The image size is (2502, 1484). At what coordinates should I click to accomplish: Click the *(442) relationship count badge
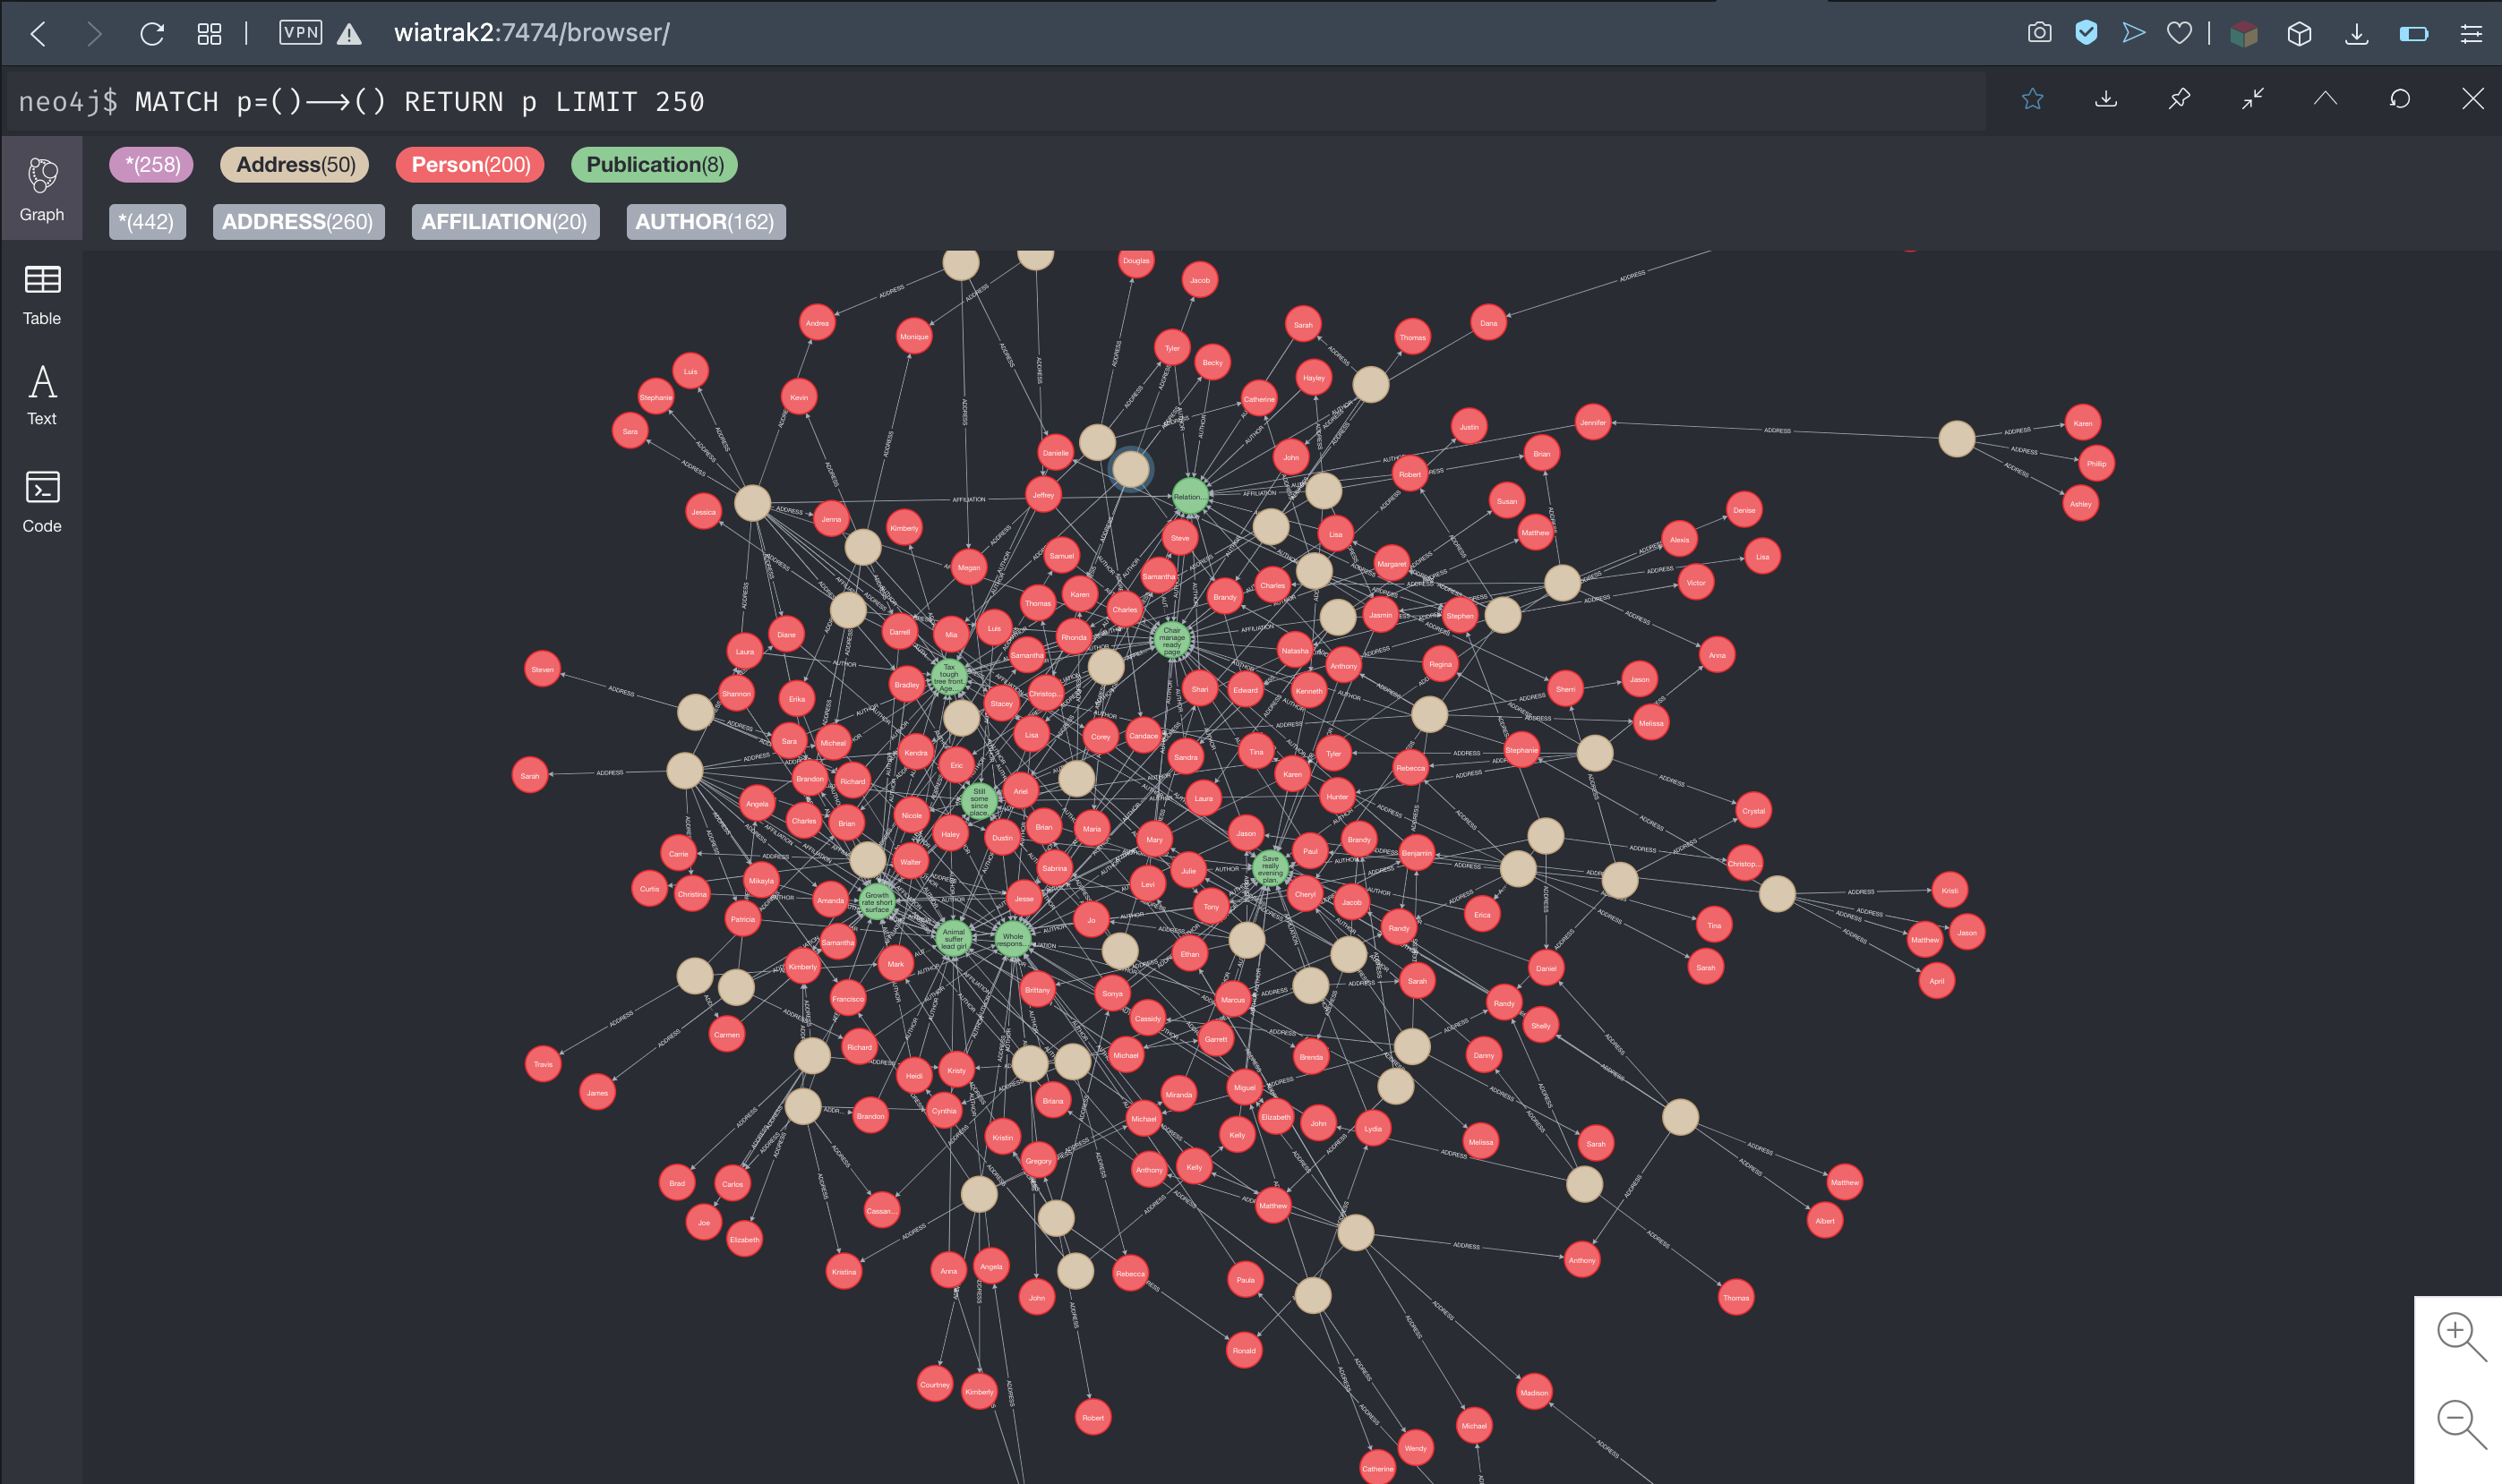coord(145,221)
